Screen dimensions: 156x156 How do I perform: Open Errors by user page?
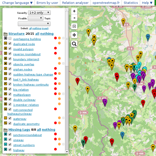(47, 3)
